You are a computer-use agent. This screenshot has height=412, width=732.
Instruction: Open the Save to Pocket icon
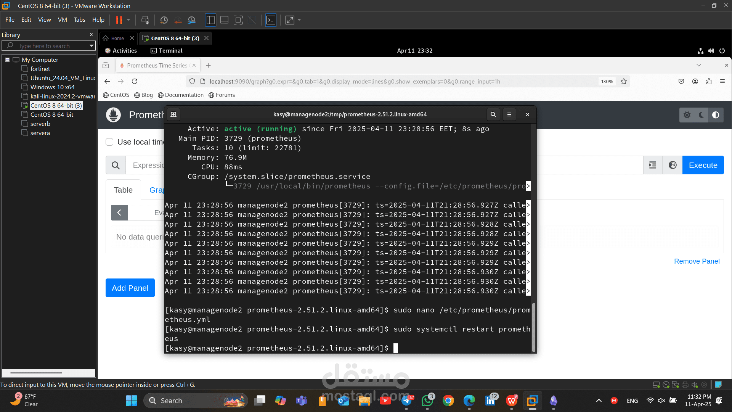(x=681, y=81)
